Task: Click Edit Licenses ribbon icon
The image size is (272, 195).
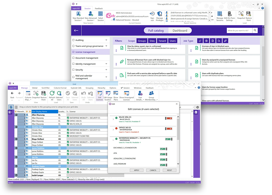Action: (x=100, y=93)
